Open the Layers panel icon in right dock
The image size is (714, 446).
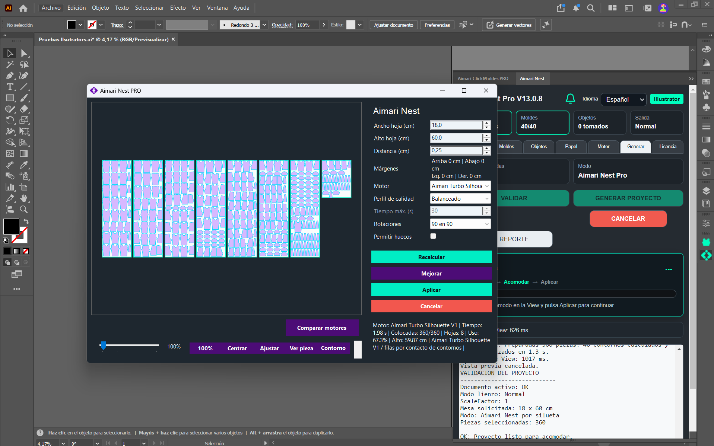pyautogui.click(x=706, y=191)
